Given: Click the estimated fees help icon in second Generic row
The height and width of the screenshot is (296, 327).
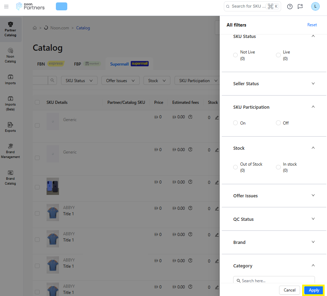Looking at the screenshot, I should pos(190,150).
